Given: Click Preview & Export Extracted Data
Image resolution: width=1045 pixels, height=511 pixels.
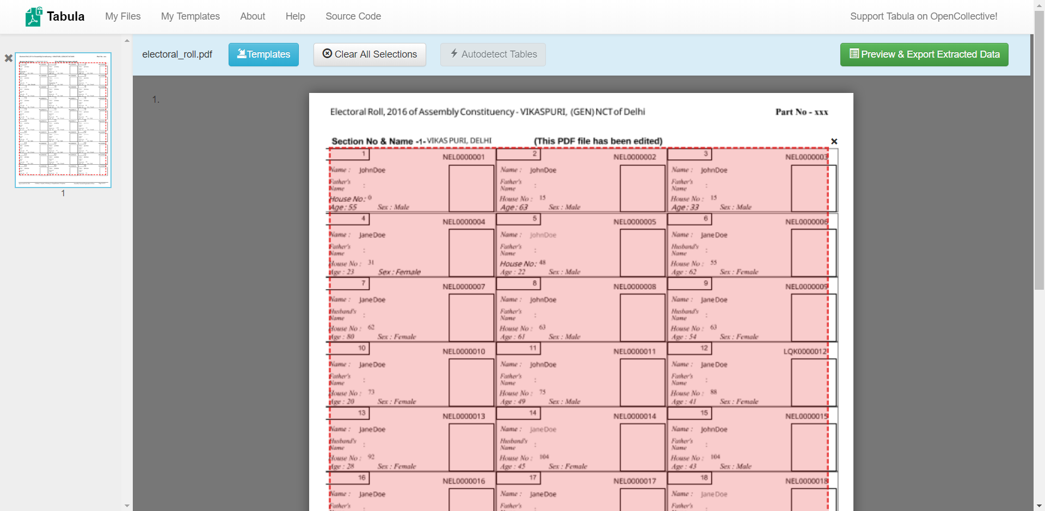Looking at the screenshot, I should pyautogui.click(x=924, y=54).
